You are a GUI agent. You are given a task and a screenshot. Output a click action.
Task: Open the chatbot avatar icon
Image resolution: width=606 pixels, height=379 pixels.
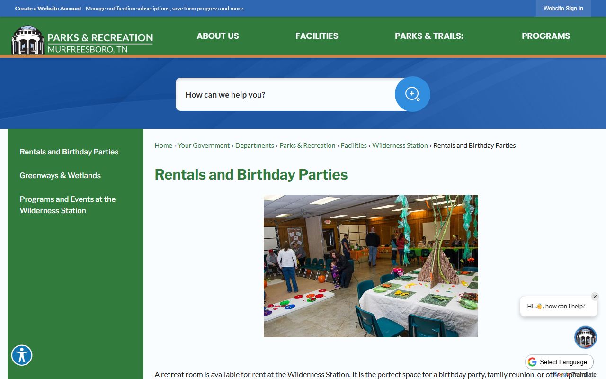click(x=585, y=337)
